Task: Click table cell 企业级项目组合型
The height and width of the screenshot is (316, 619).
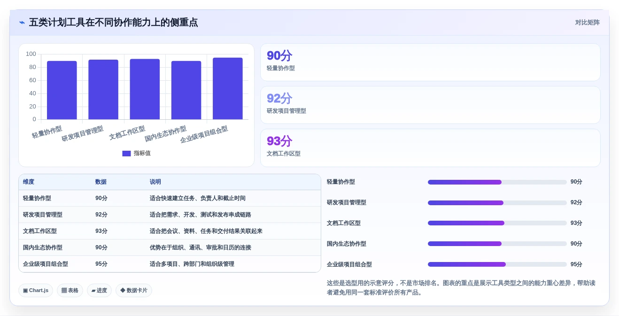Action: pyautogui.click(x=46, y=264)
